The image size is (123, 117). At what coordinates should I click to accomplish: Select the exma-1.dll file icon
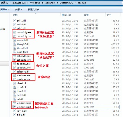tap(14, 40)
